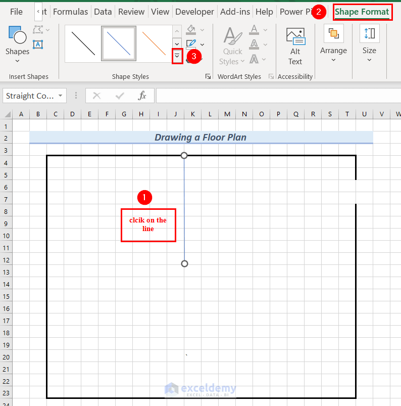Select row 12 header
Viewport: 401px width, 406px height.
click(6, 260)
